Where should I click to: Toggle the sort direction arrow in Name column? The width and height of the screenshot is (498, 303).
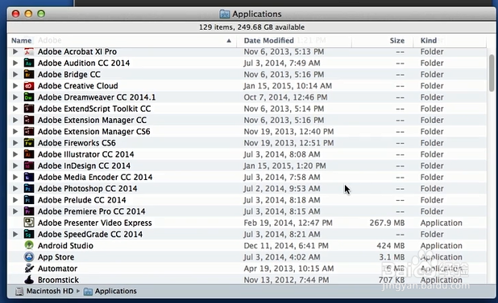point(229,40)
